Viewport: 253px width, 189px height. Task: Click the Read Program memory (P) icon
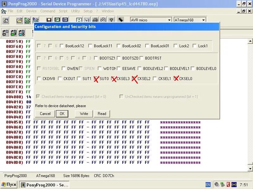(14, 33)
